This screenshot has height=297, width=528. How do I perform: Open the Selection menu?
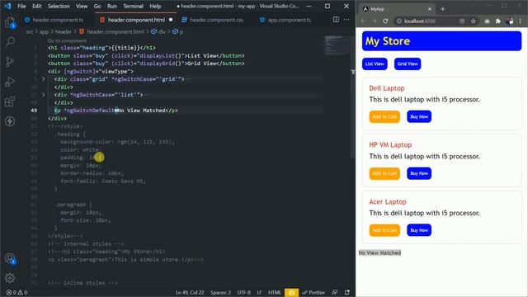tap(59, 6)
